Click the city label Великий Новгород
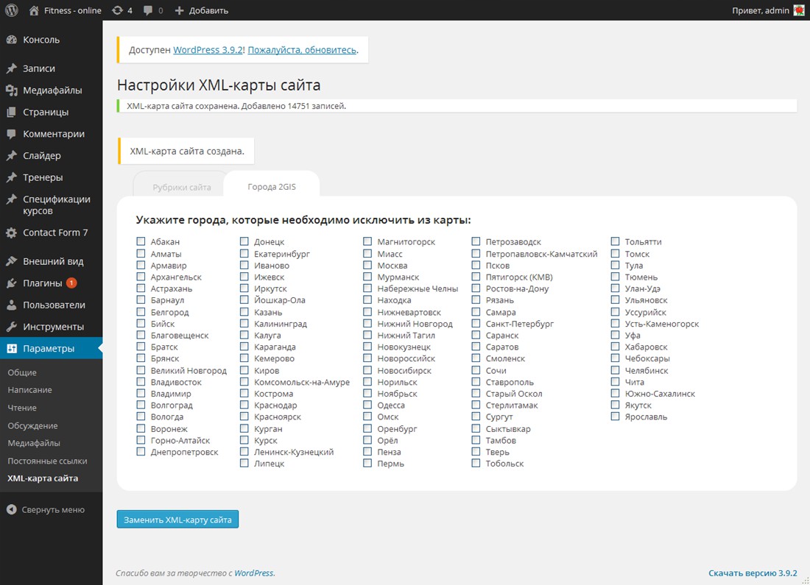 pyautogui.click(x=189, y=370)
